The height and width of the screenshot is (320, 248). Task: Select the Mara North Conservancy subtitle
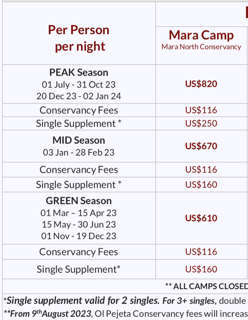pyautogui.click(x=201, y=47)
